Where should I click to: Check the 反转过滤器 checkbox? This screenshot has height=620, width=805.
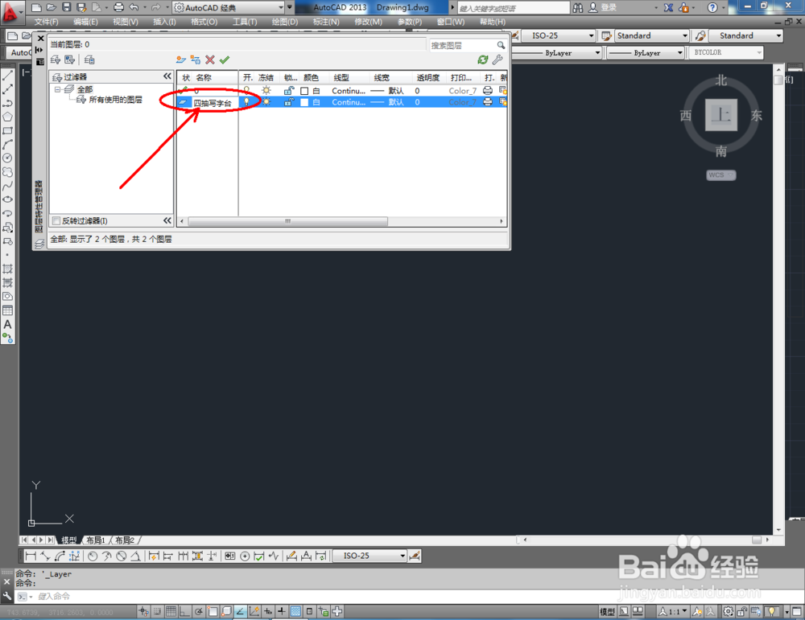(56, 220)
